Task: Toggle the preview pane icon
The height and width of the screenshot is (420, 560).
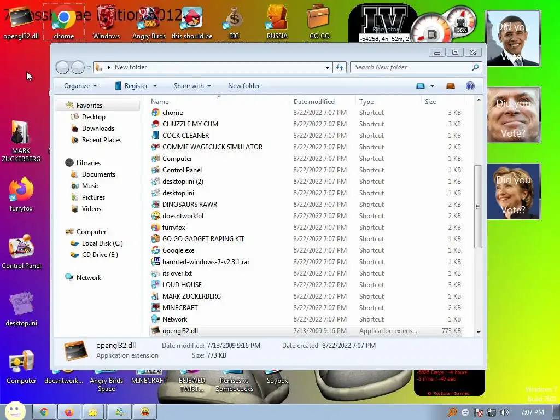Action: click(451, 86)
